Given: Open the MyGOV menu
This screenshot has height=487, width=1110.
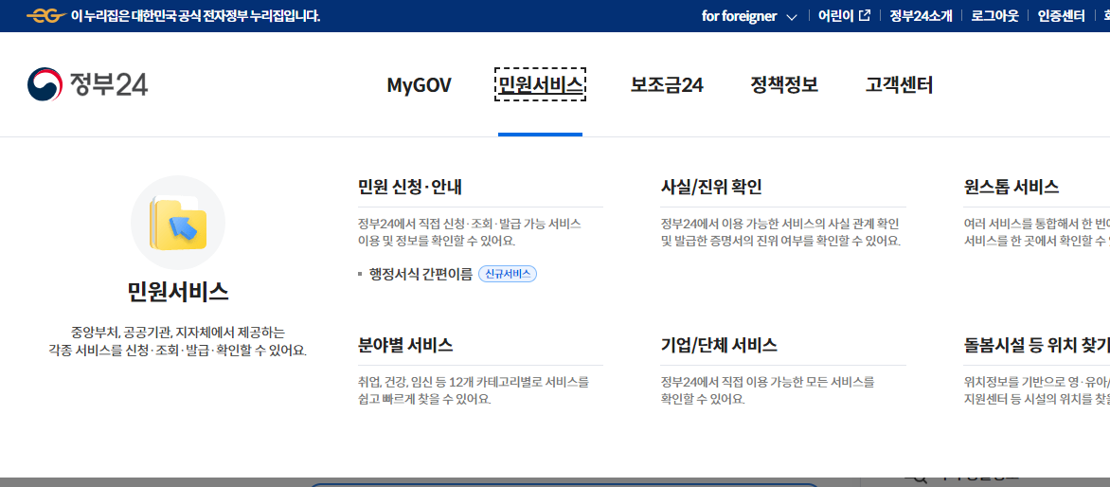Looking at the screenshot, I should (419, 85).
